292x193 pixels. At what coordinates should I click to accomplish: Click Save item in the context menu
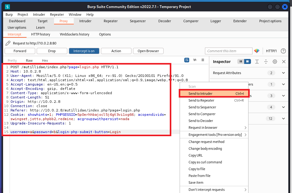[x=214, y=183]
